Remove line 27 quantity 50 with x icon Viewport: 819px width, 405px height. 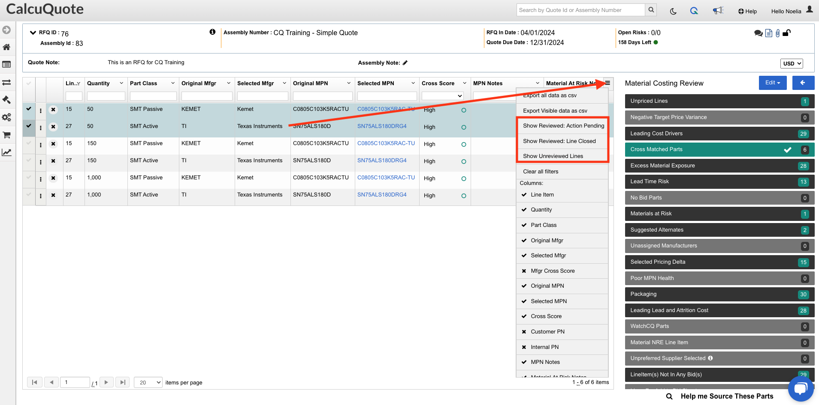point(53,127)
